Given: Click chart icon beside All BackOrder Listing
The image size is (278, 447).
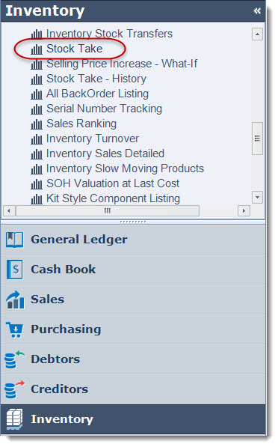Looking at the screenshot, I should coord(37,94).
